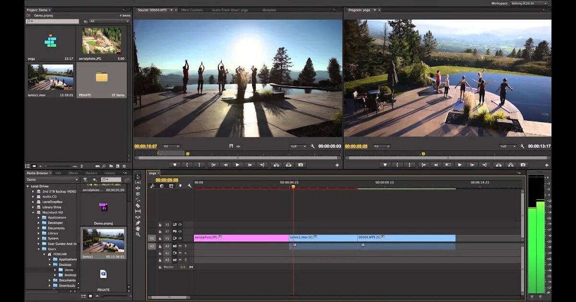576x302 pixels.
Task: Select the Slide tool
Action: click(x=138, y=217)
